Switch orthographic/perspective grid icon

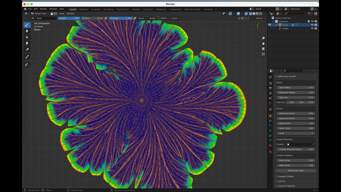(x=263, y=54)
